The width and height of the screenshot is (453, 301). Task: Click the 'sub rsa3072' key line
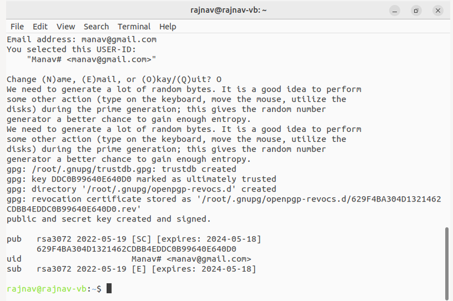(131, 269)
